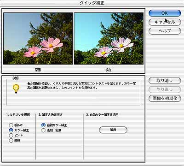This screenshot has height=166, width=184.
Task: Select the 明るさ (Brightness) radio option
Action: [x=11, y=125]
